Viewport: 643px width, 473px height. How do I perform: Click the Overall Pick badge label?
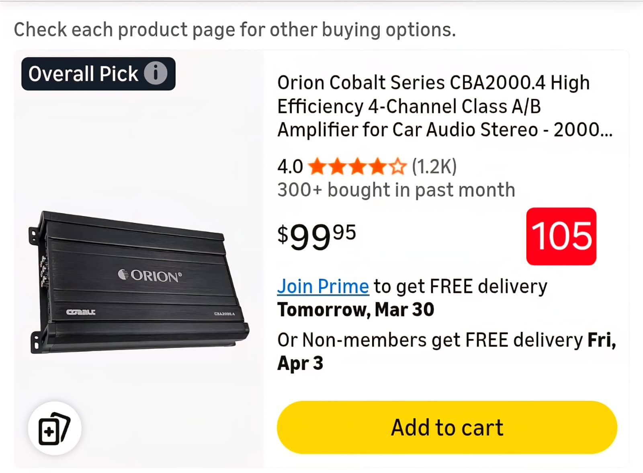pos(83,74)
